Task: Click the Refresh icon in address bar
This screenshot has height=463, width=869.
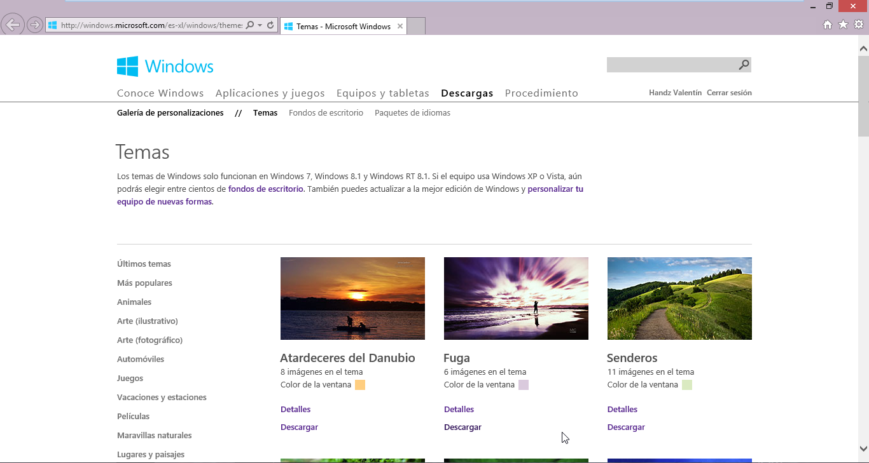Action: [270, 25]
